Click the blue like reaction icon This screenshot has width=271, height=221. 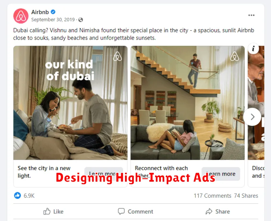tap(18, 195)
